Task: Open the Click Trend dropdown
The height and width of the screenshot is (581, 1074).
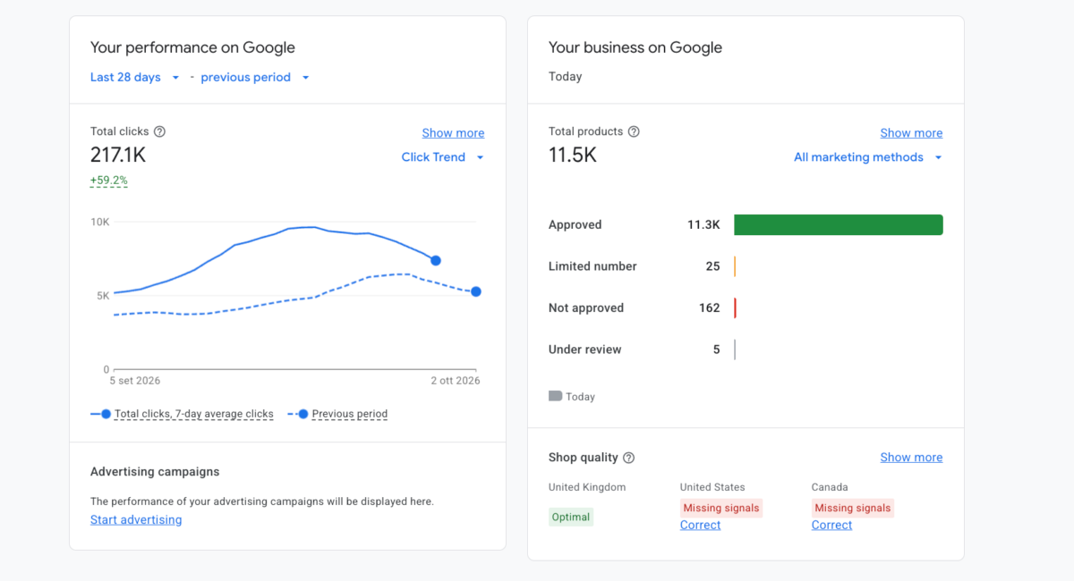Action: 442,157
